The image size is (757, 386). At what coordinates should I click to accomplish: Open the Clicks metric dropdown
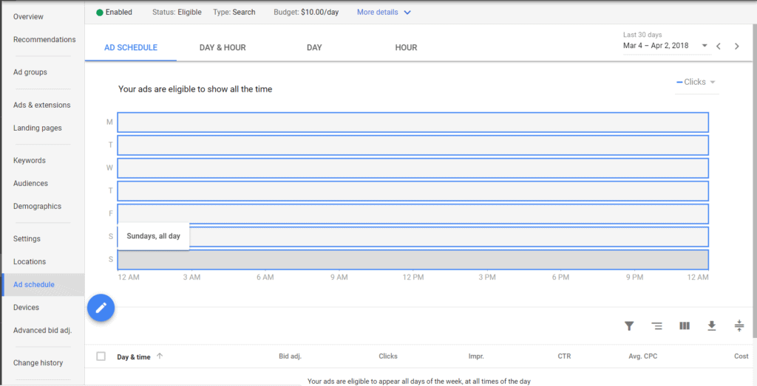tap(696, 82)
